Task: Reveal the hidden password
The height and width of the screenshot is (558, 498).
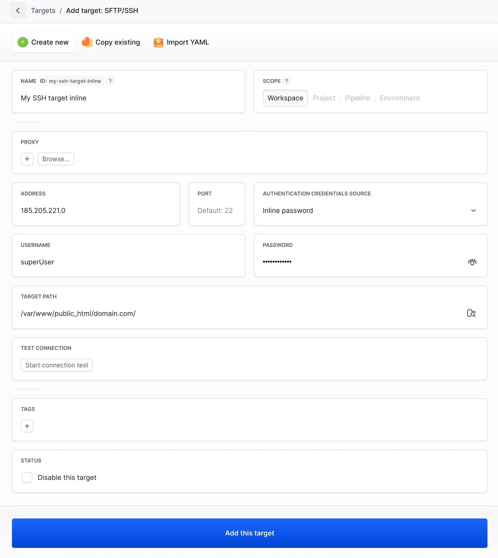Action: coord(473,262)
